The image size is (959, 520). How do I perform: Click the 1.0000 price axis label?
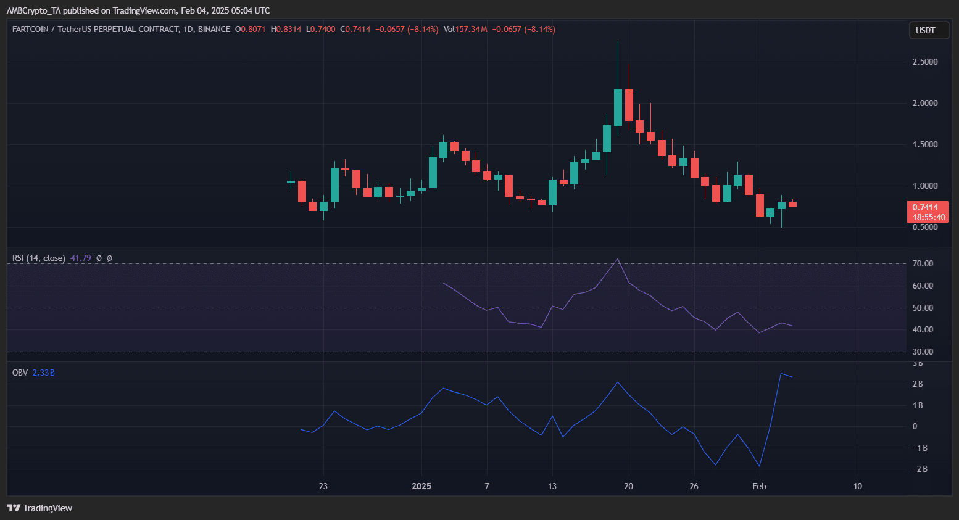(x=924, y=186)
